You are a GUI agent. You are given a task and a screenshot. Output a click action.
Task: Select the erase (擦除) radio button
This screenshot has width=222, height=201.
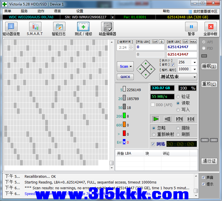point(178,128)
